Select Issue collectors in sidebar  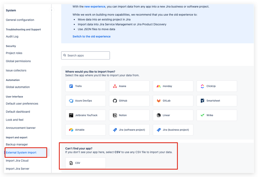(x=16, y=70)
